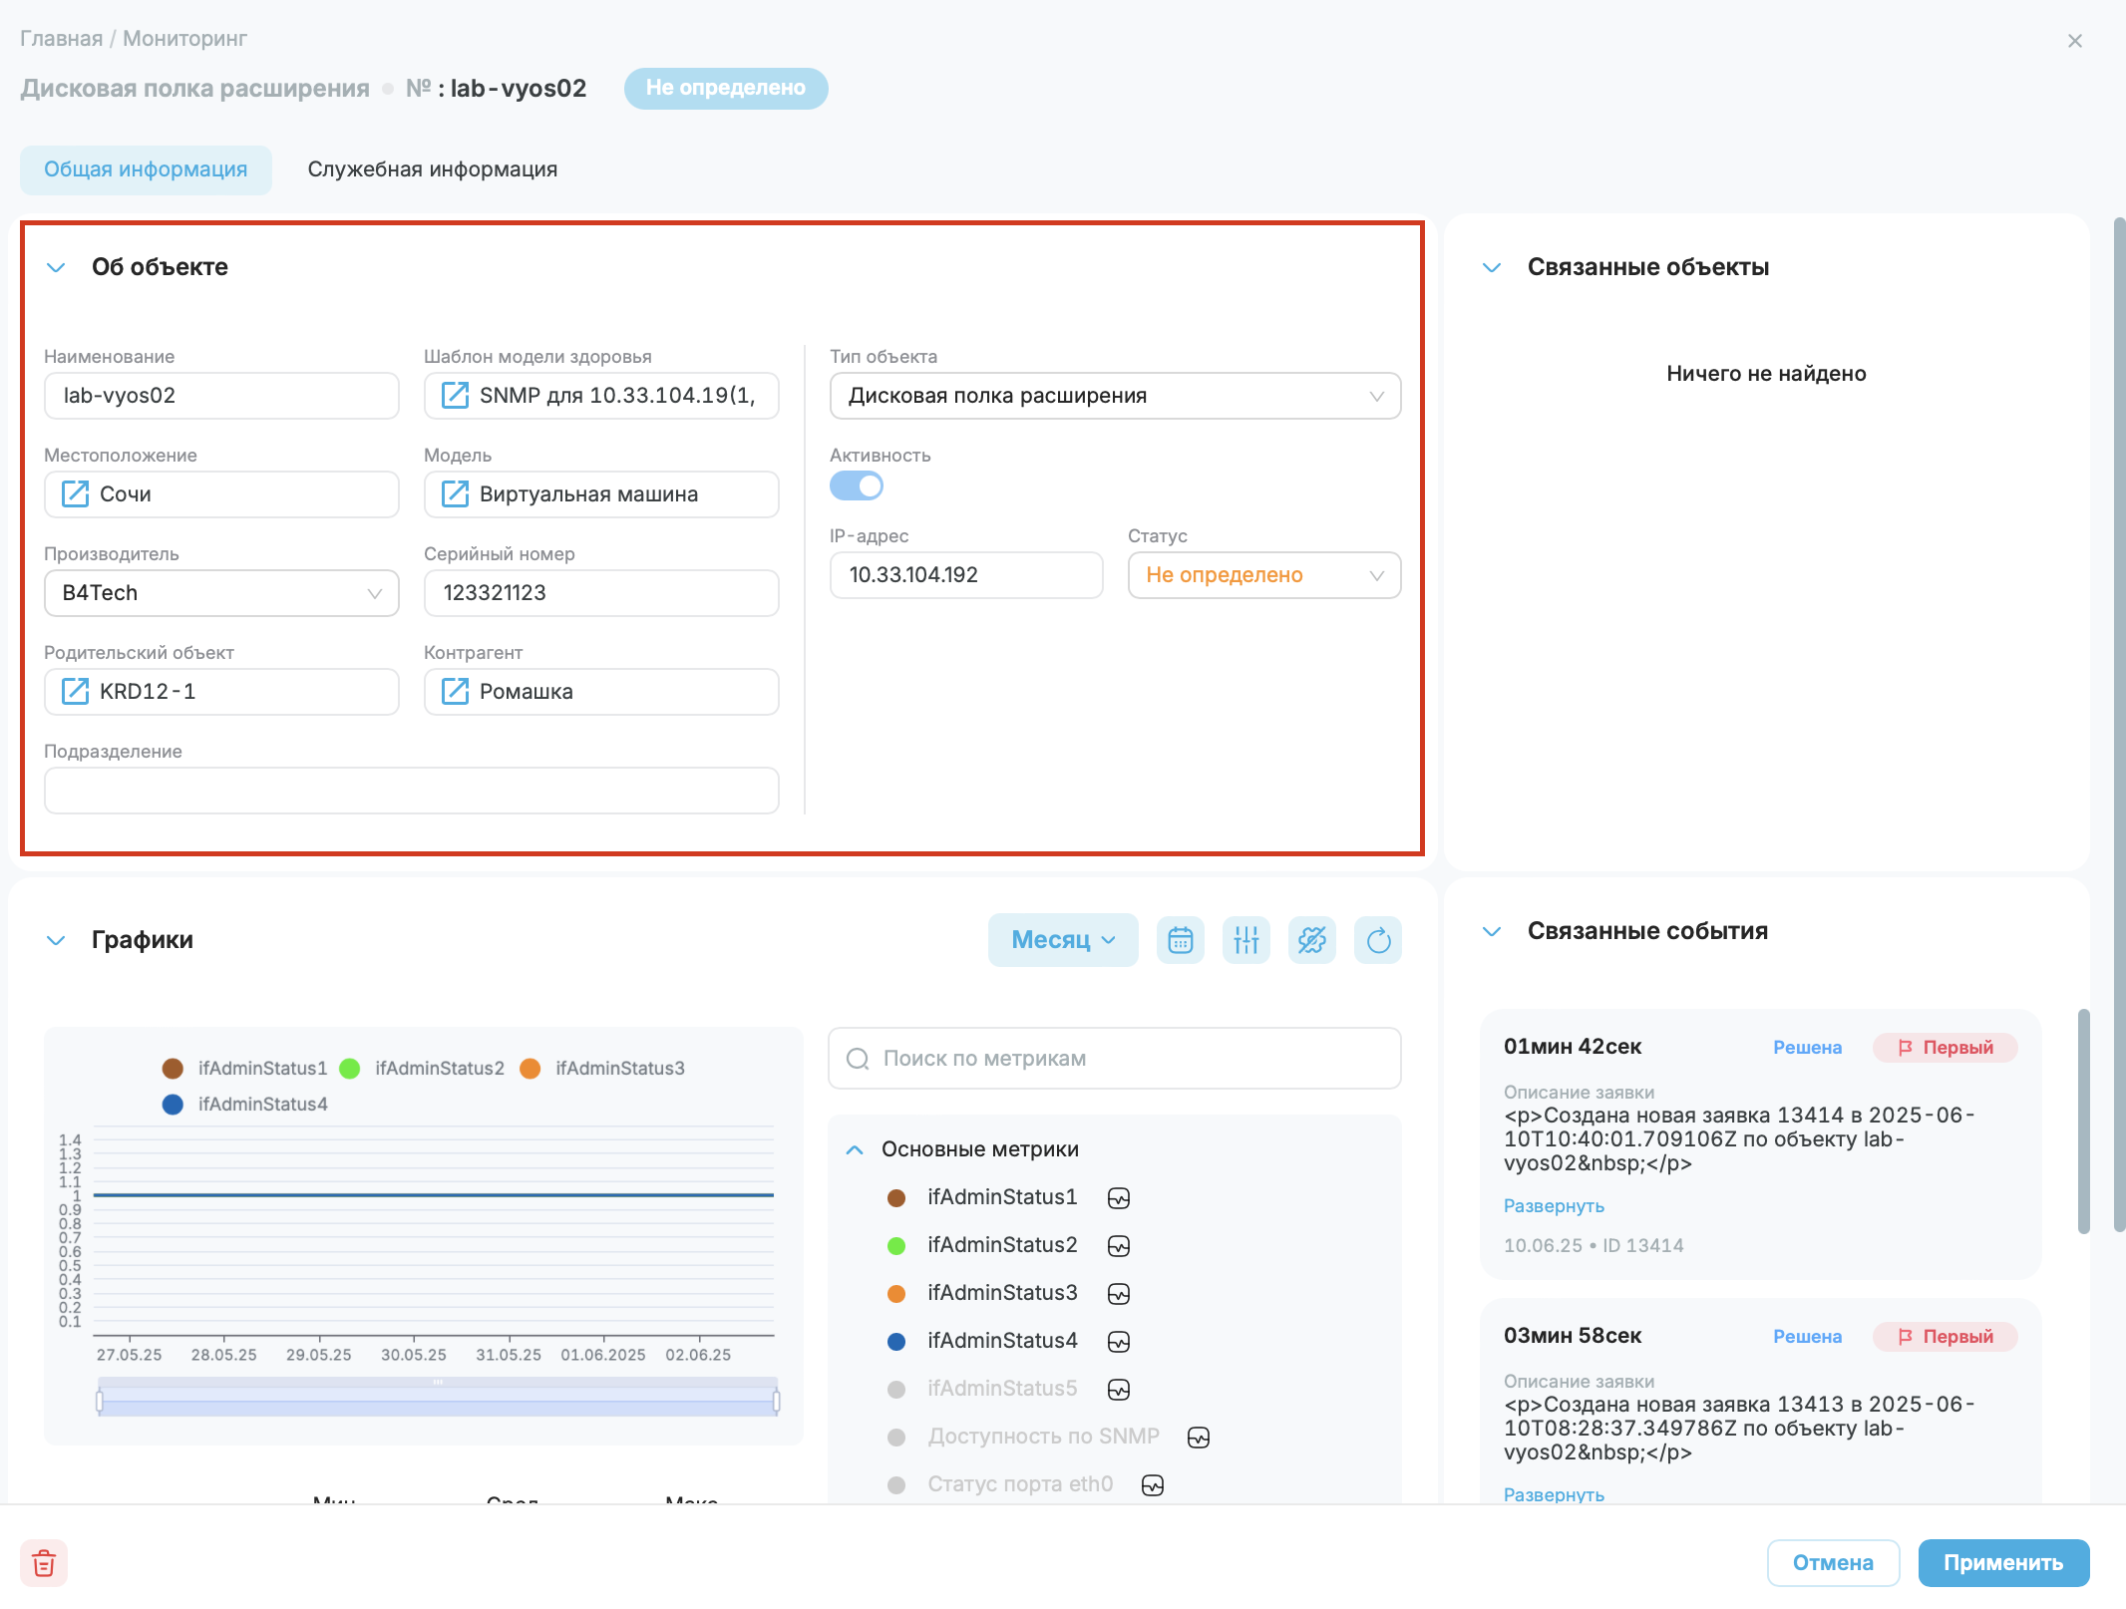Open the linked model Виртуальная машина icon
The image size is (2126, 1609).
[x=455, y=494]
